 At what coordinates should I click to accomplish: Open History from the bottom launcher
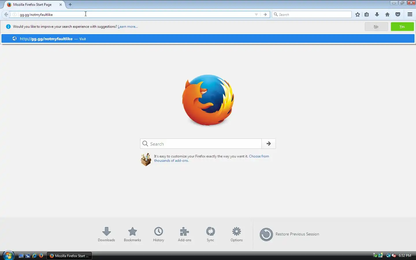pyautogui.click(x=158, y=234)
